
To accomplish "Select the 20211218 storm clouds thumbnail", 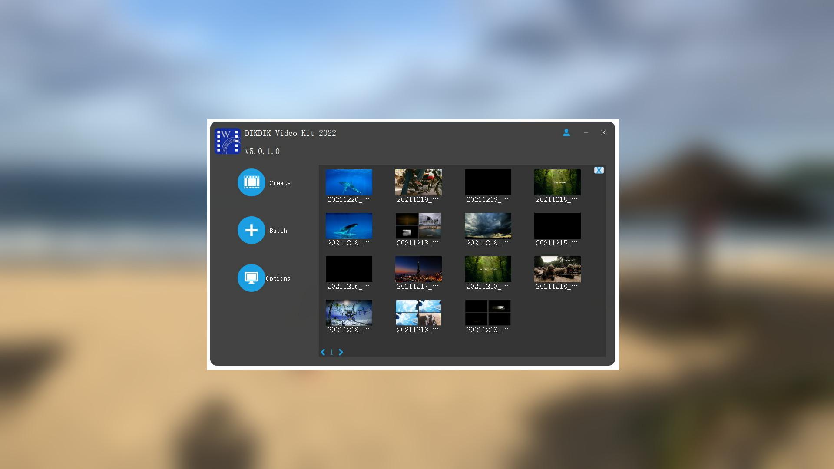I will tap(488, 226).
